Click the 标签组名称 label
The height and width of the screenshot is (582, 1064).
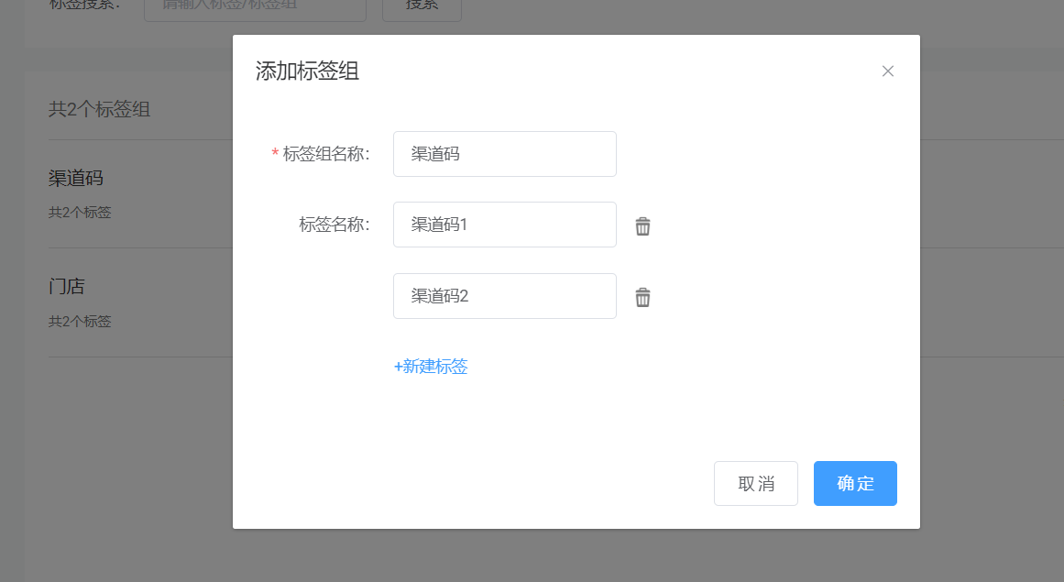click(x=325, y=154)
